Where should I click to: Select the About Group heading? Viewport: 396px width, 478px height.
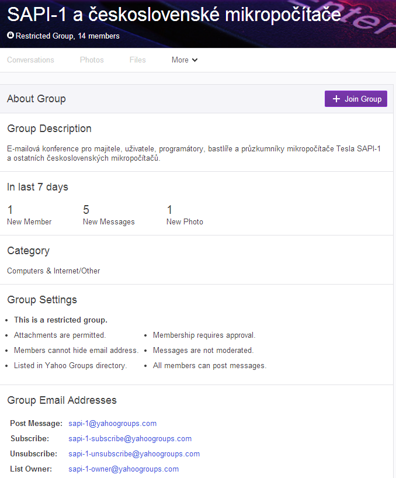pyautogui.click(x=36, y=99)
